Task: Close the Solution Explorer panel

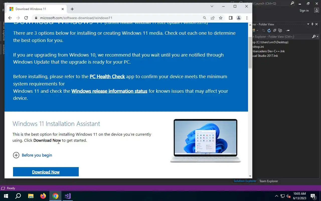Action: tap(316, 24)
